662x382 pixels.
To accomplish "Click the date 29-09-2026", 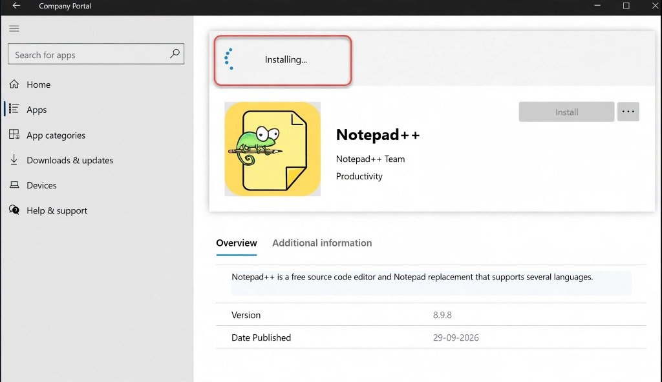I will [x=456, y=337].
